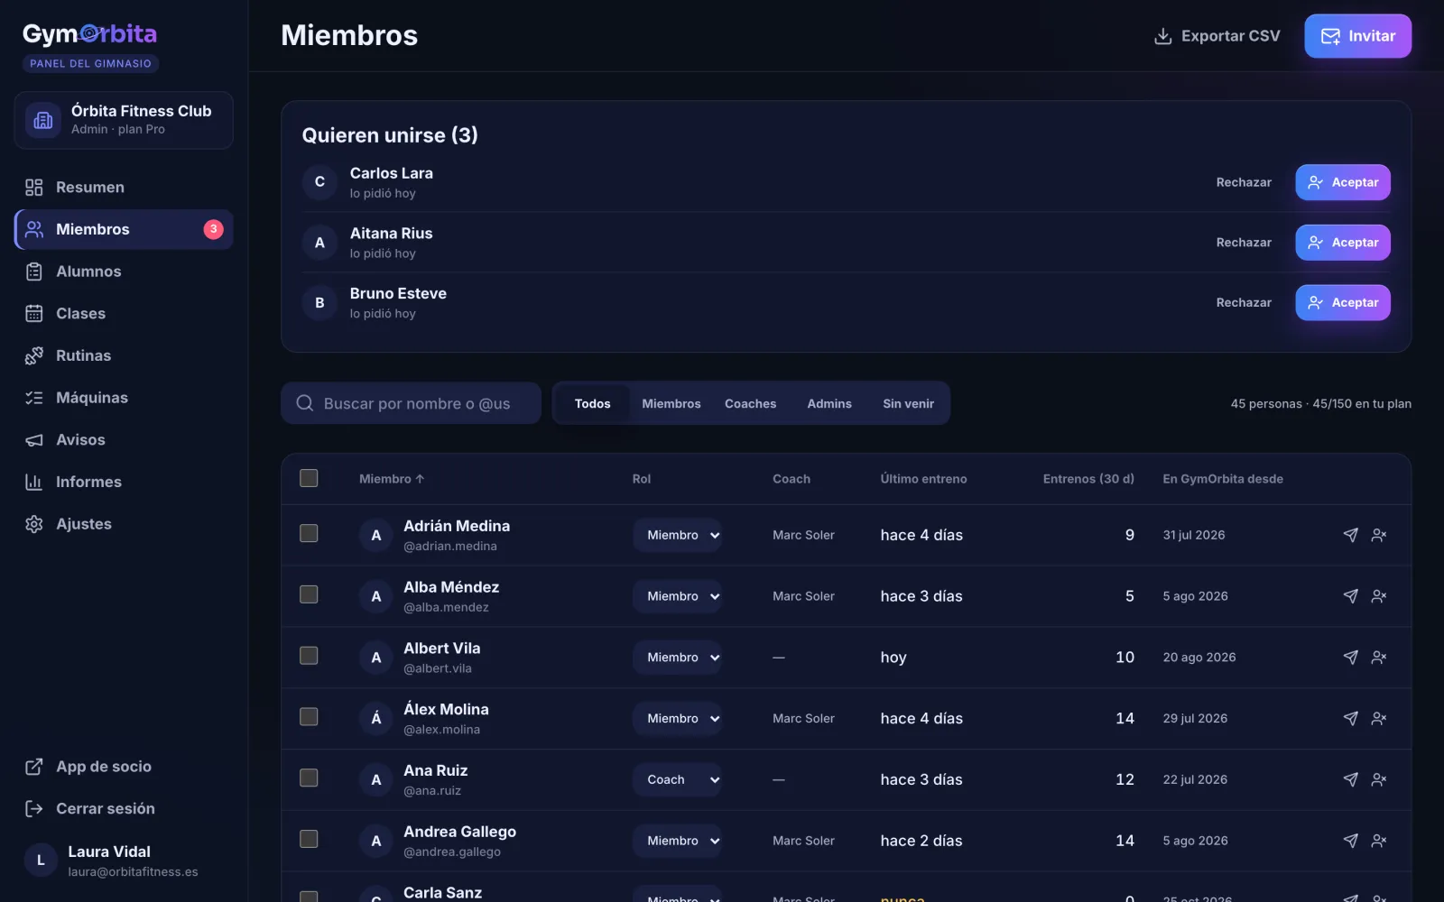
Task: Open the role dropdown for Andrea Gallego
Action: 677,841
